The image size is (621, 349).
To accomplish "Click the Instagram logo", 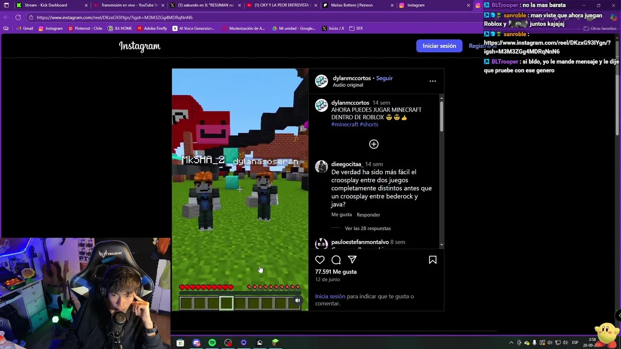I will tap(140, 46).
